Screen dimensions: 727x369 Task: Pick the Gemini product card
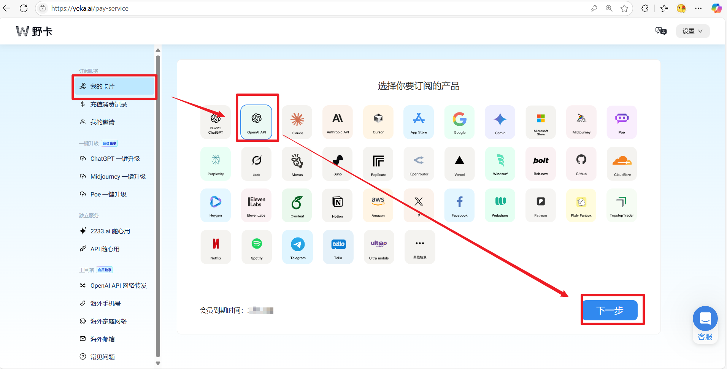point(500,122)
